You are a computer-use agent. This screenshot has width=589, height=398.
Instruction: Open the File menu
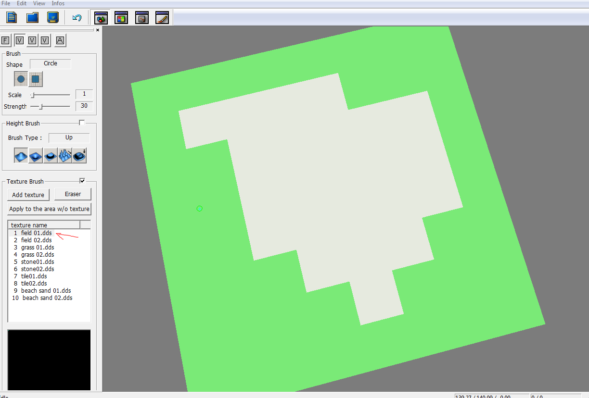point(6,3)
